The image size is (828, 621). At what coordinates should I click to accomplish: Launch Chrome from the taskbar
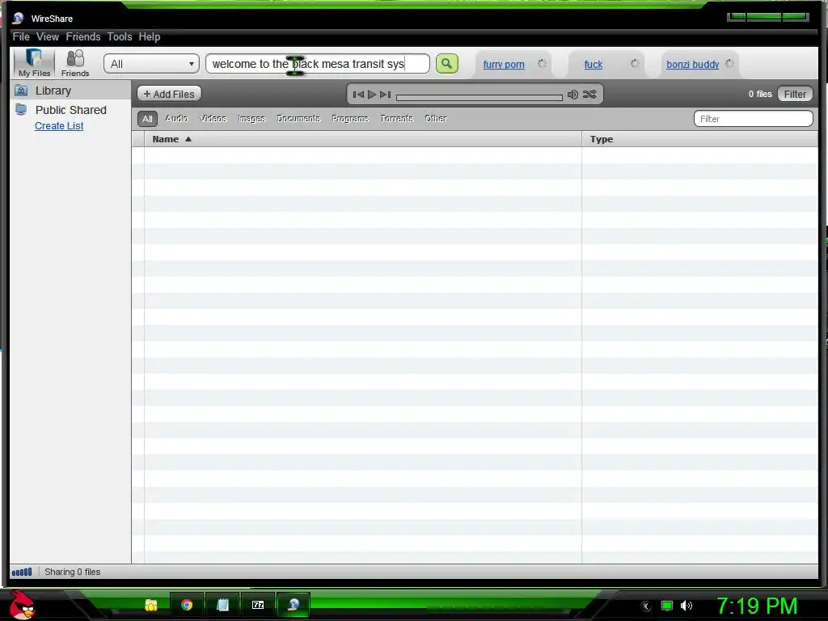[x=187, y=605]
